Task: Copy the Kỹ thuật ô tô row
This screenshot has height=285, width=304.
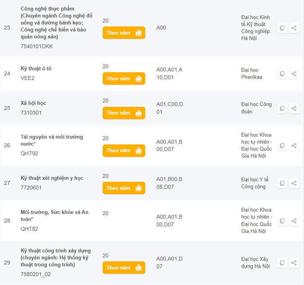Action: (282, 74)
